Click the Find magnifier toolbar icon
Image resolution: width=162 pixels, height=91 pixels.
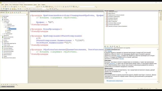point(23,7)
